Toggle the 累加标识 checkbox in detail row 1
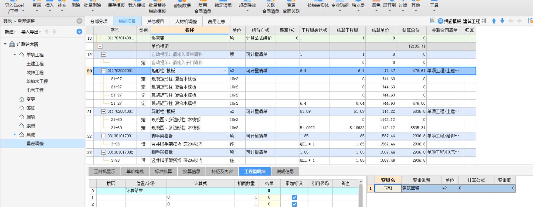 click(x=294, y=197)
